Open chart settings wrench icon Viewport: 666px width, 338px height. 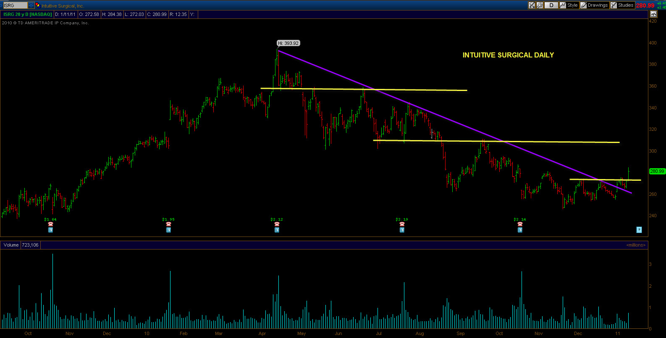pos(540,5)
